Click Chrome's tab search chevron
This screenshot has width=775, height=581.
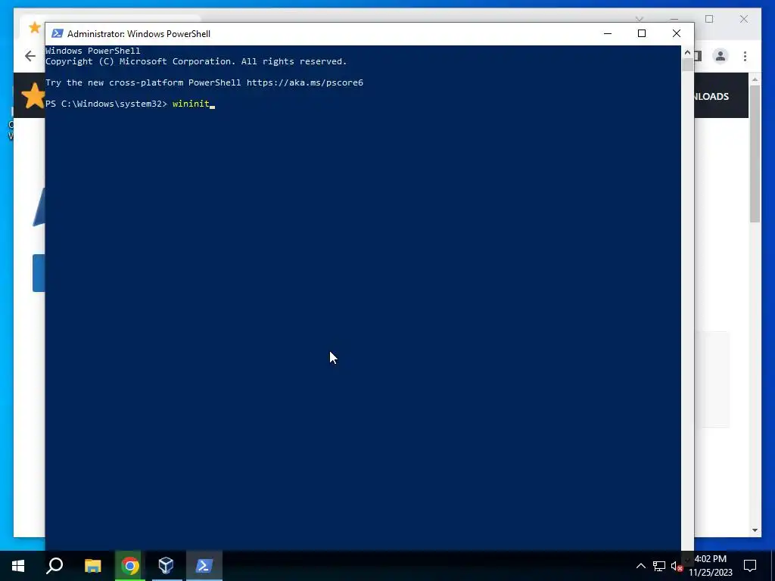pyautogui.click(x=640, y=19)
